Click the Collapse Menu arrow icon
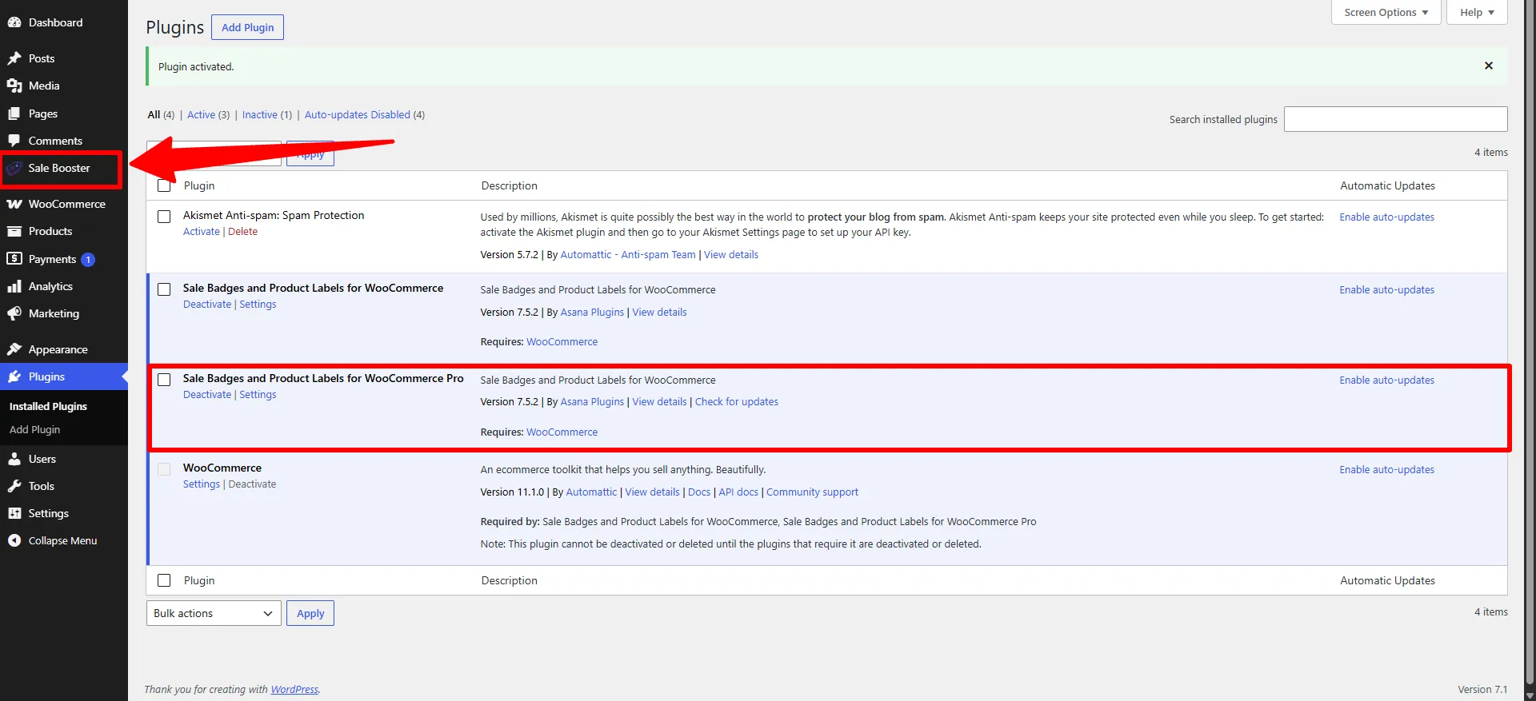Image resolution: width=1536 pixels, height=701 pixels. [14, 540]
